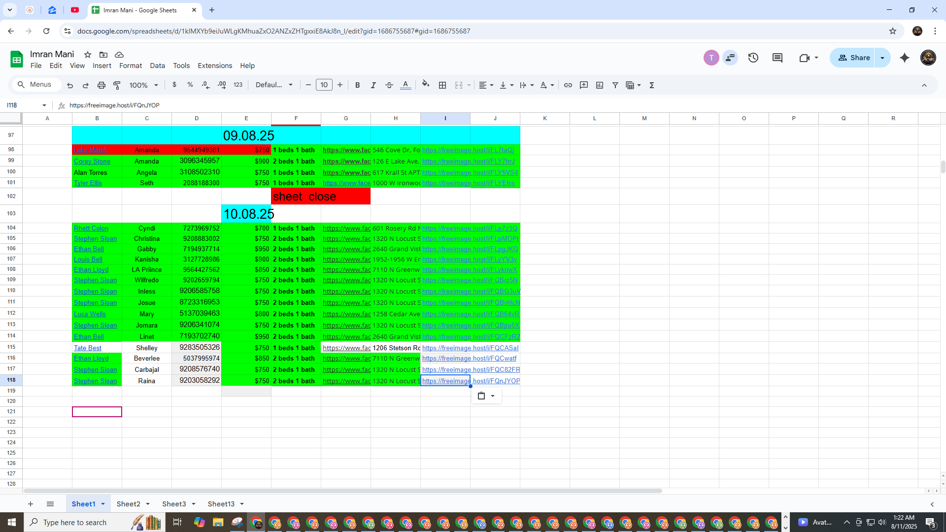Image resolution: width=946 pixels, height=532 pixels.
Task: Open the fill color picker
Action: (x=425, y=85)
